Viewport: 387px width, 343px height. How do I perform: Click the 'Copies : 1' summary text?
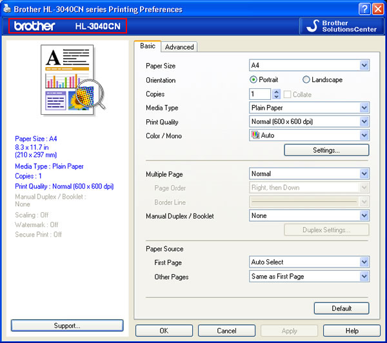pos(28,176)
